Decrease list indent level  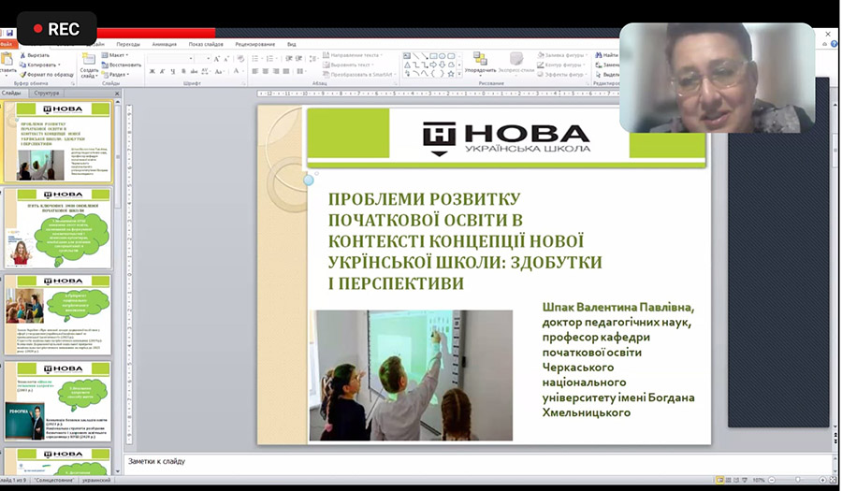click(x=289, y=59)
